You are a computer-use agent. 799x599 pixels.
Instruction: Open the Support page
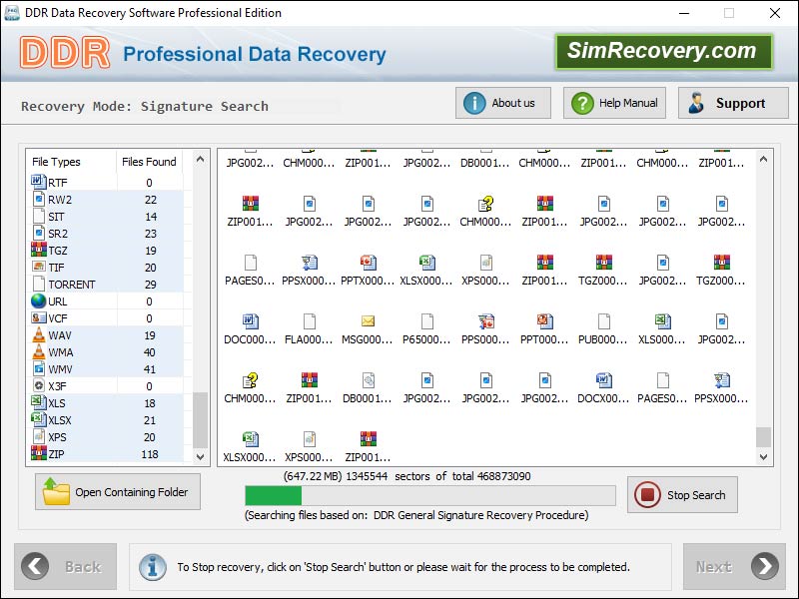[733, 103]
